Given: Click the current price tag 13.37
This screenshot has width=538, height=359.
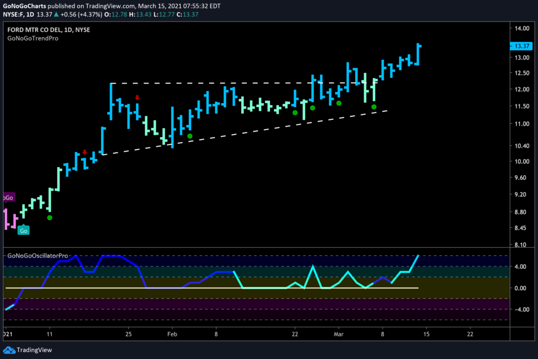Looking at the screenshot, I should pyautogui.click(x=522, y=46).
